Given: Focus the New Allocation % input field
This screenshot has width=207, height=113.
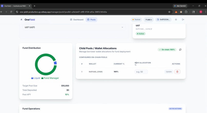Looking at the screenshot, I should click(x=141, y=72).
